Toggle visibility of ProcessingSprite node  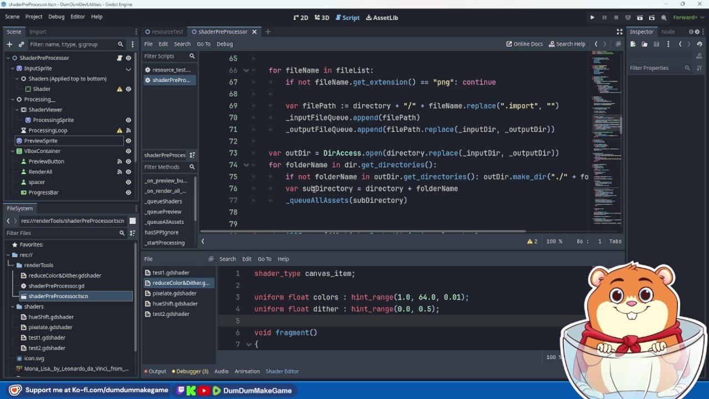[129, 120]
